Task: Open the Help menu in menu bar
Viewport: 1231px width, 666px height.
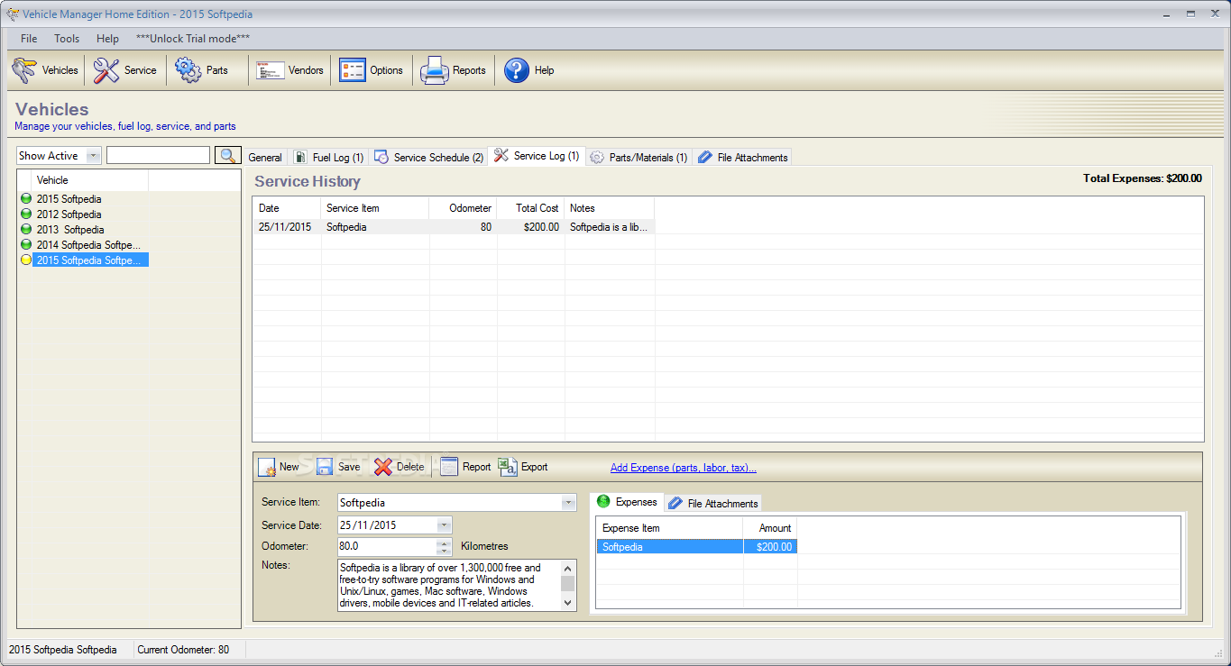Action: tap(107, 39)
